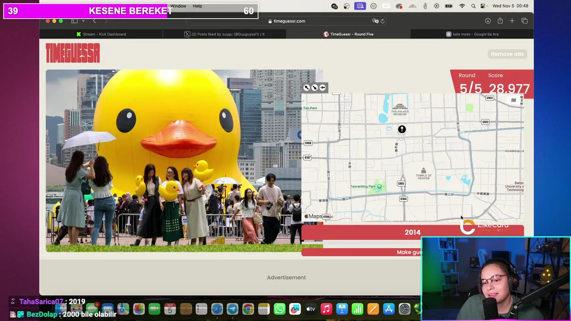Click the Wi-Fi menu bar icon

462,6
